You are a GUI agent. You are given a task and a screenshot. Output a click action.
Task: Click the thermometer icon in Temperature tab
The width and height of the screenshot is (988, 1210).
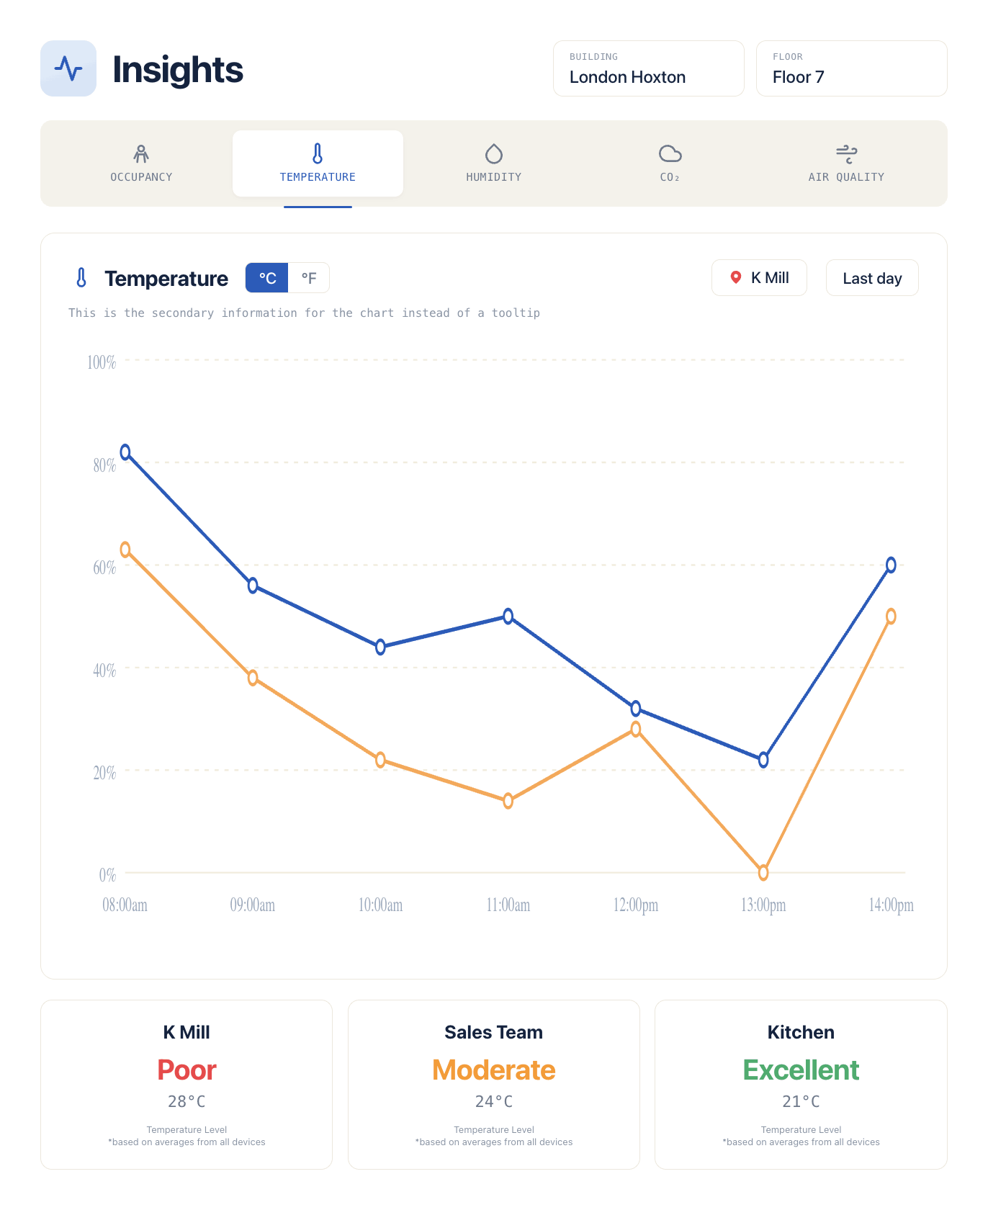[x=318, y=153]
